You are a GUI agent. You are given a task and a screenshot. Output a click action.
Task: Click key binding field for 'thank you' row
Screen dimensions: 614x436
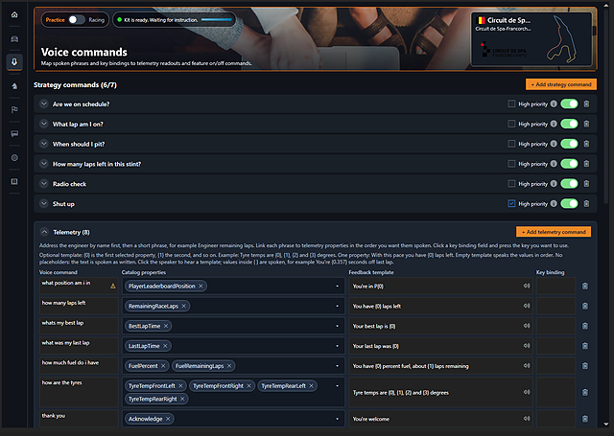click(555, 419)
